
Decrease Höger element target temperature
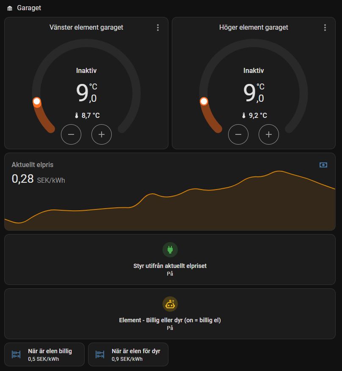click(238, 134)
